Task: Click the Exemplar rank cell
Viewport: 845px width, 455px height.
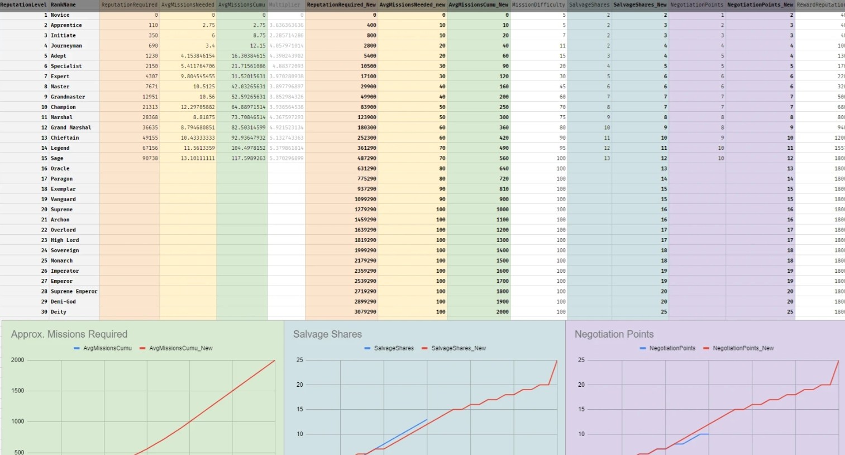Action: pyautogui.click(x=74, y=189)
